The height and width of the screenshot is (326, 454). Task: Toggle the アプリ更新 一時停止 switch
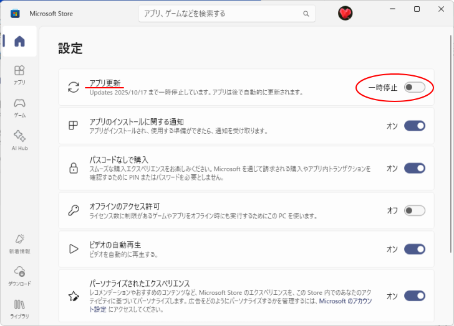[415, 87]
